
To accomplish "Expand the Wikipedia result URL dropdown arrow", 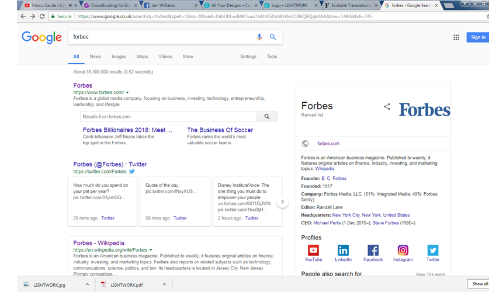I will tap(151, 250).
